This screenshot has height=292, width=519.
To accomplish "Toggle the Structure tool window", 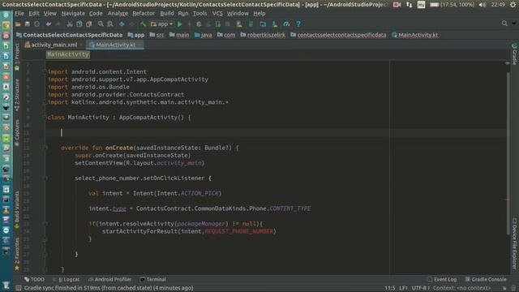I will click(17, 94).
